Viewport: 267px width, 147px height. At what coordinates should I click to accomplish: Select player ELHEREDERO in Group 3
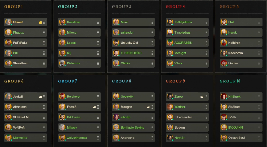tap(131, 53)
